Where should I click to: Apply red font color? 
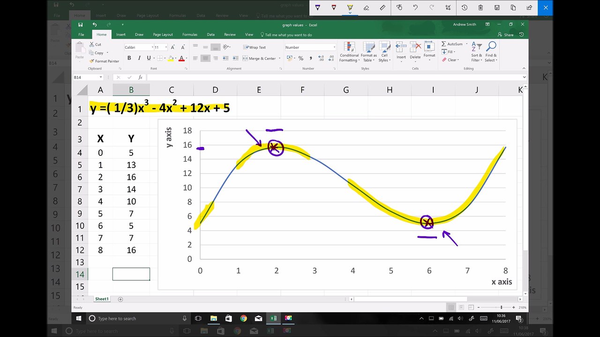181,58
